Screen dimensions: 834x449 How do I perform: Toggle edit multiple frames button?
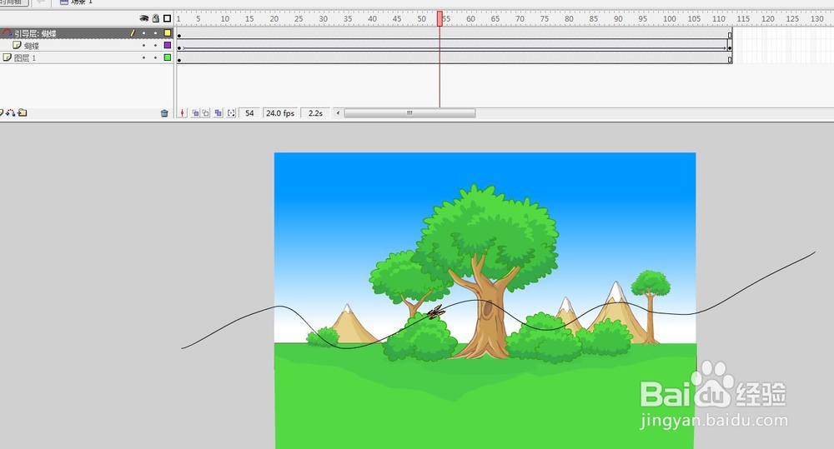click(218, 113)
